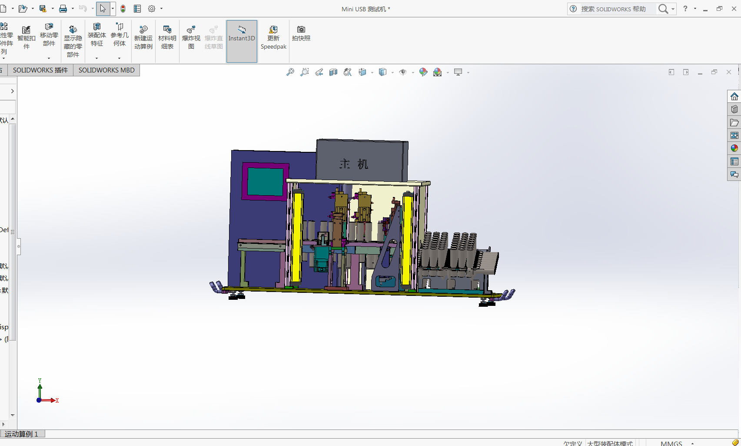Image resolution: width=741 pixels, height=446 pixels.
Task: Open the Appearances color ball in task pane
Action: click(x=734, y=148)
